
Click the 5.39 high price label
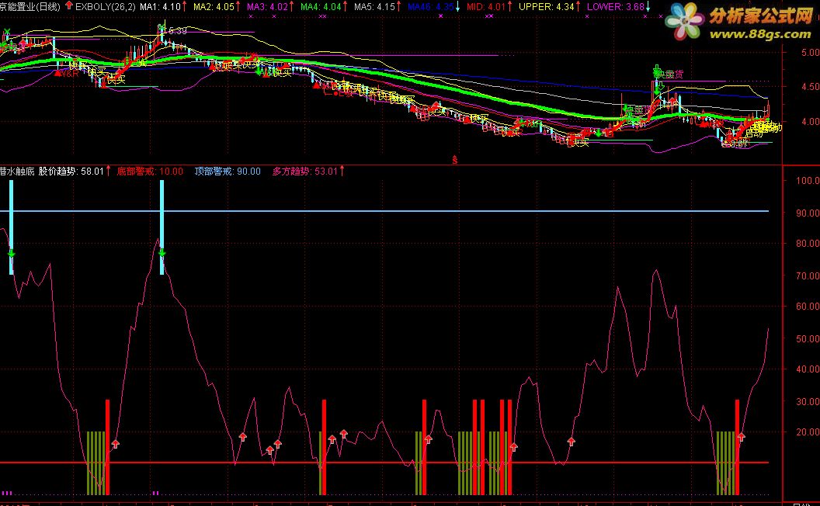pos(177,31)
